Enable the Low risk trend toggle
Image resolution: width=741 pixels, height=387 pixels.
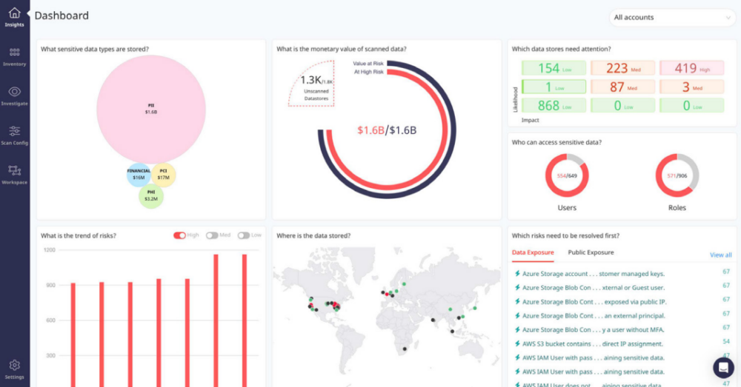coord(244,235)
